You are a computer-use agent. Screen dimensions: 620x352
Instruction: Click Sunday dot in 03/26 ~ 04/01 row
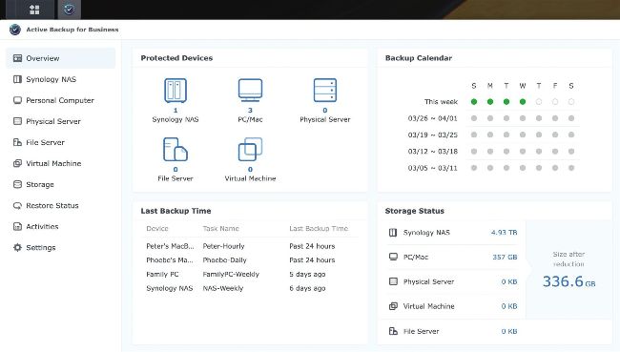(474, 118)
